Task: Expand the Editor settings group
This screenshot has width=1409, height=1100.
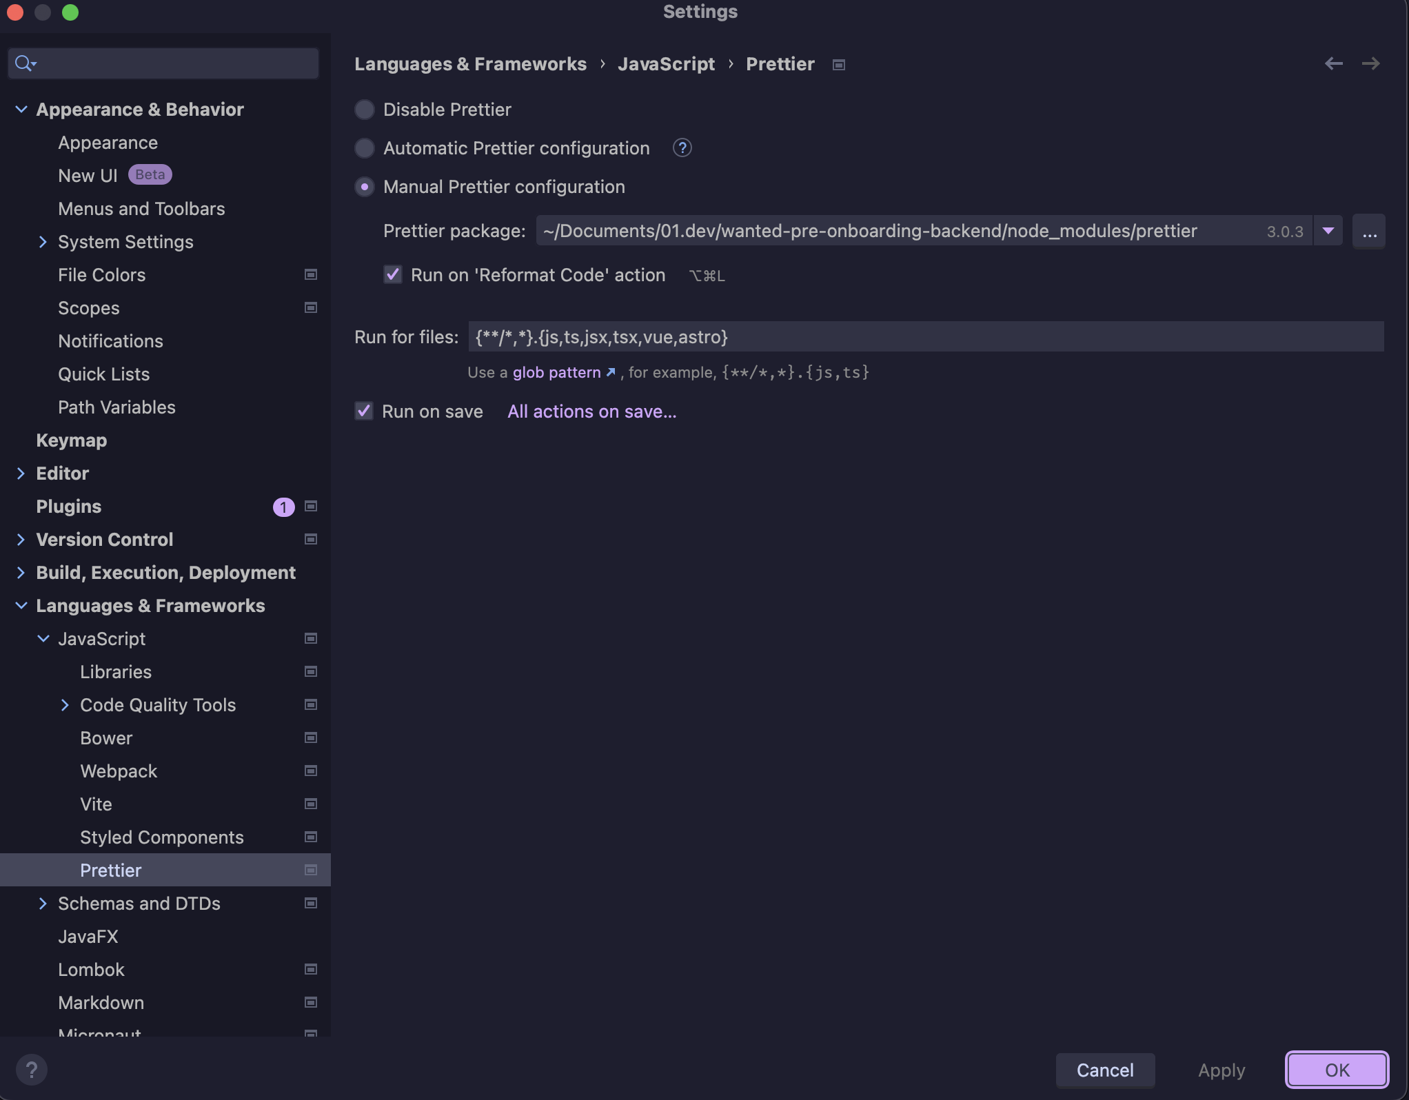Action: (x=20, y=473)
